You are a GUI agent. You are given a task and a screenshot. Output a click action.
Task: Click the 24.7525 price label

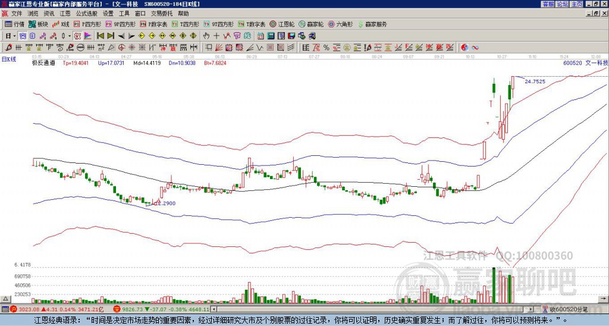(535, 81)
